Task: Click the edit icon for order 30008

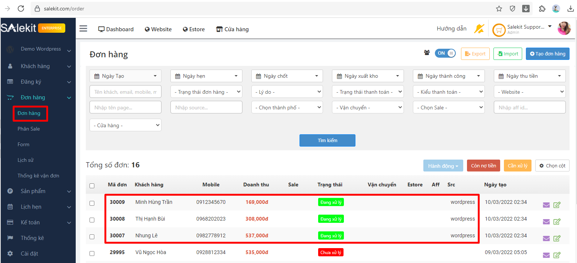Action: pyautogui.click(x=557, y=222)
